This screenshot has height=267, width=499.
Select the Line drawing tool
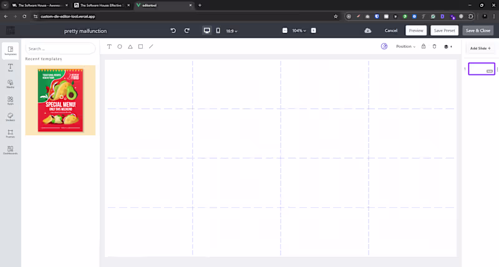coord(151,46)
